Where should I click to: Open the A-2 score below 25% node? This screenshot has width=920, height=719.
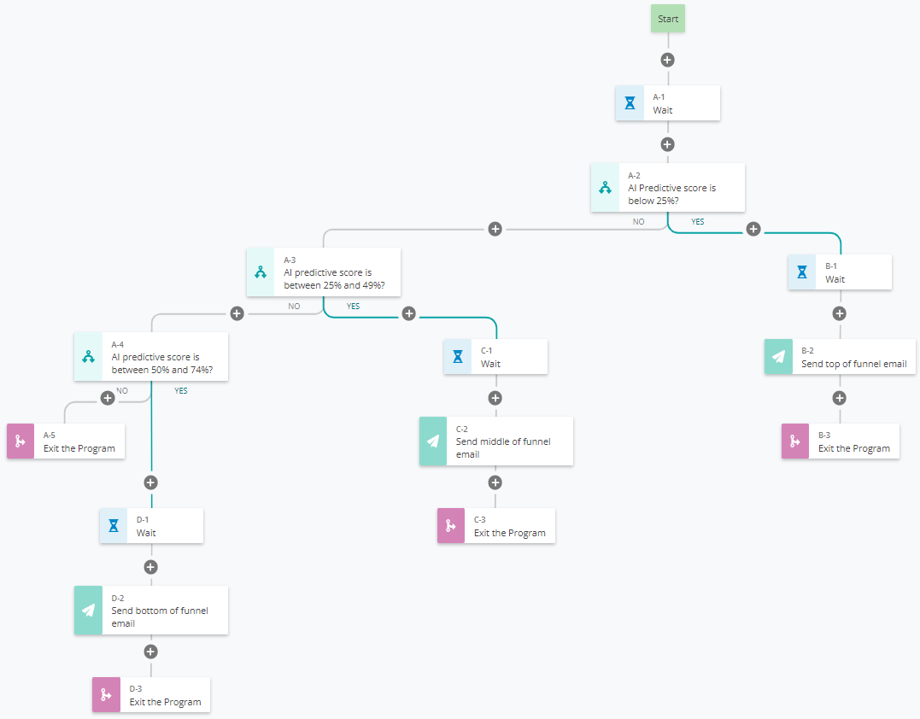(x=668, y=188)
